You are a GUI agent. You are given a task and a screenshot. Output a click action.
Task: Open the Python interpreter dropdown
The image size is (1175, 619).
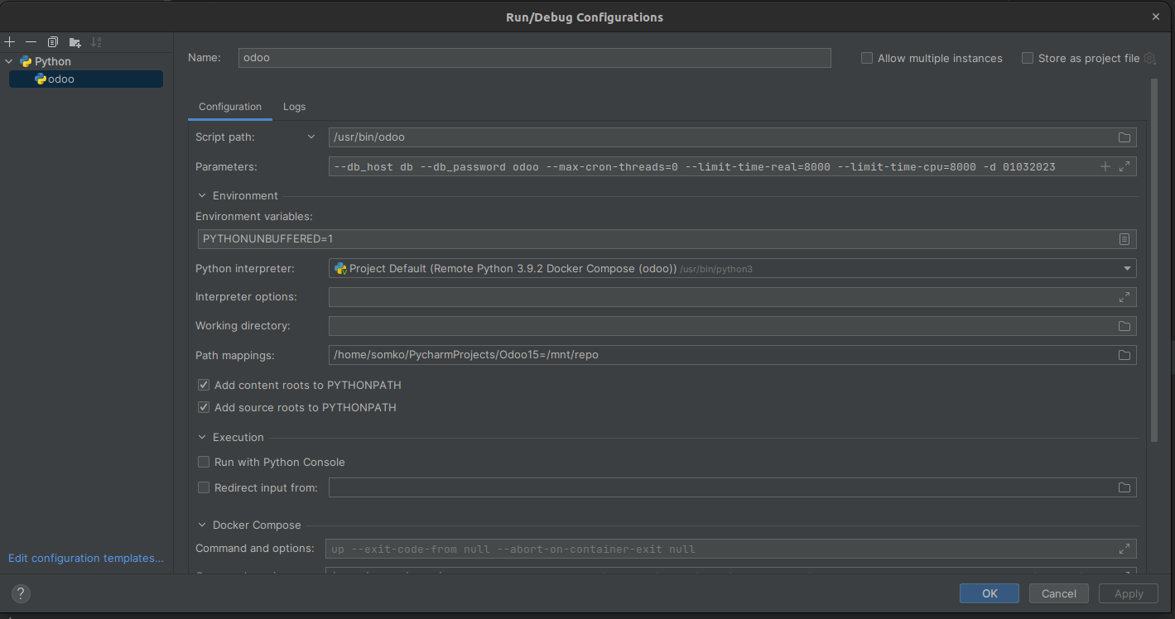click(x=1126, y=268)
